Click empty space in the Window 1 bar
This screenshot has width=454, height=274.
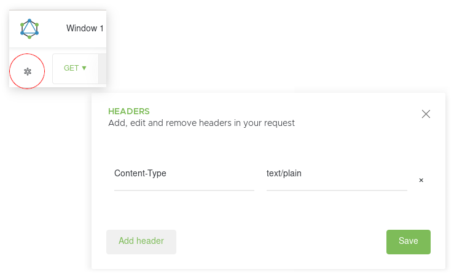tap(52, 29)
